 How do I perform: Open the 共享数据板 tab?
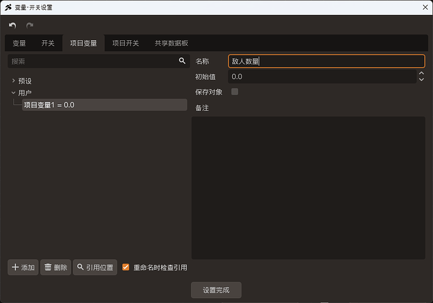[171, 43]
